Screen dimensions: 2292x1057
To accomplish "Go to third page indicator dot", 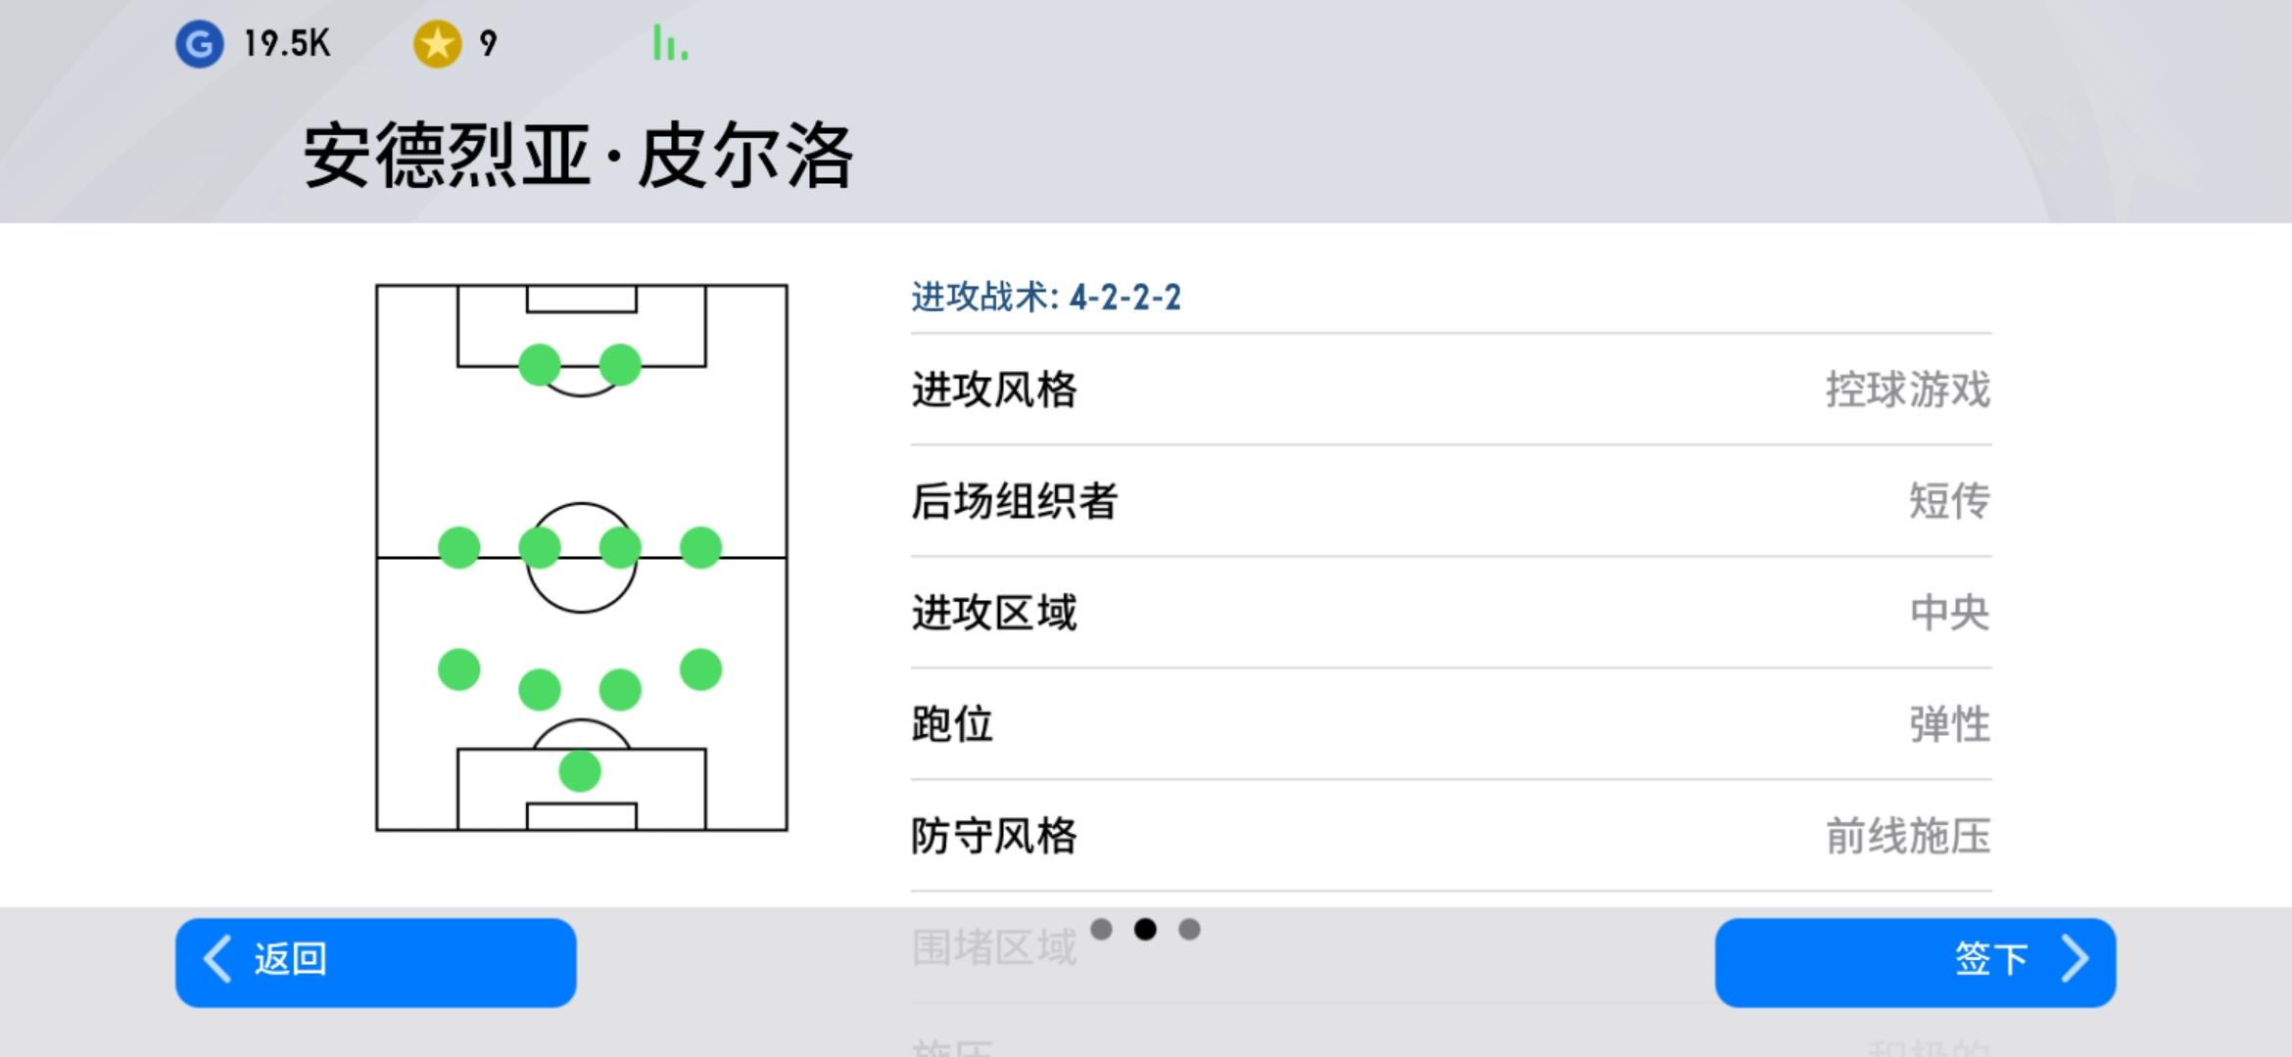I will 1189,929.
